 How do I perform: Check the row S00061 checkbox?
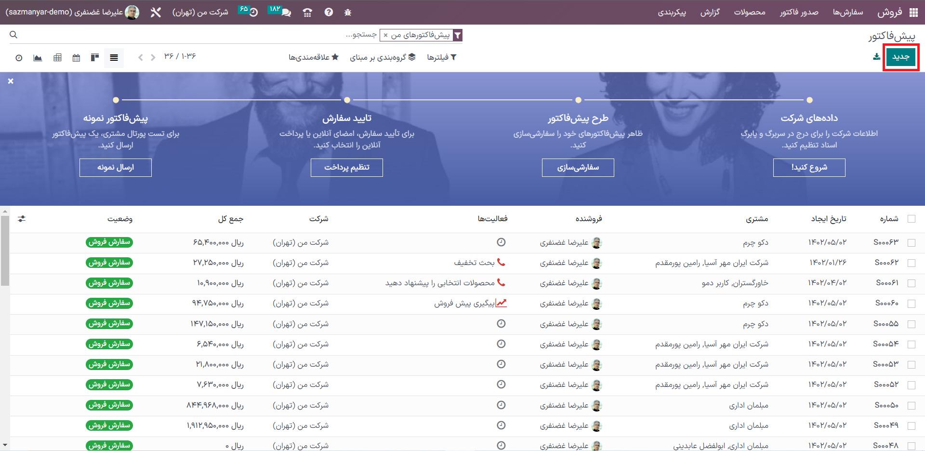[912, 283]
